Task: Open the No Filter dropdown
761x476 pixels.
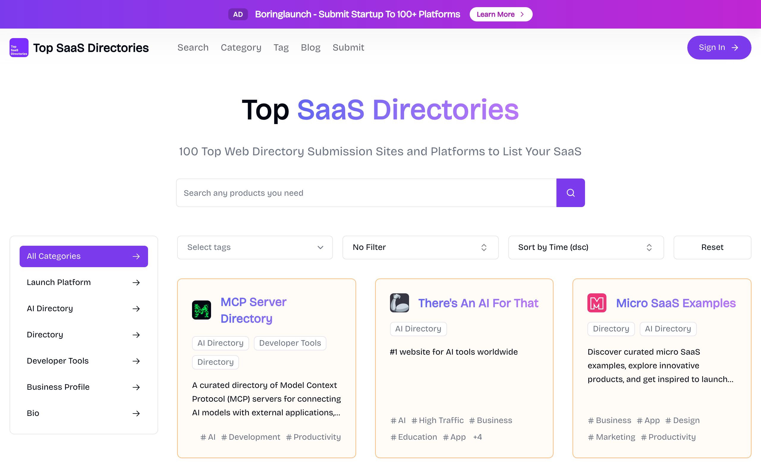Action: [420, 248]
